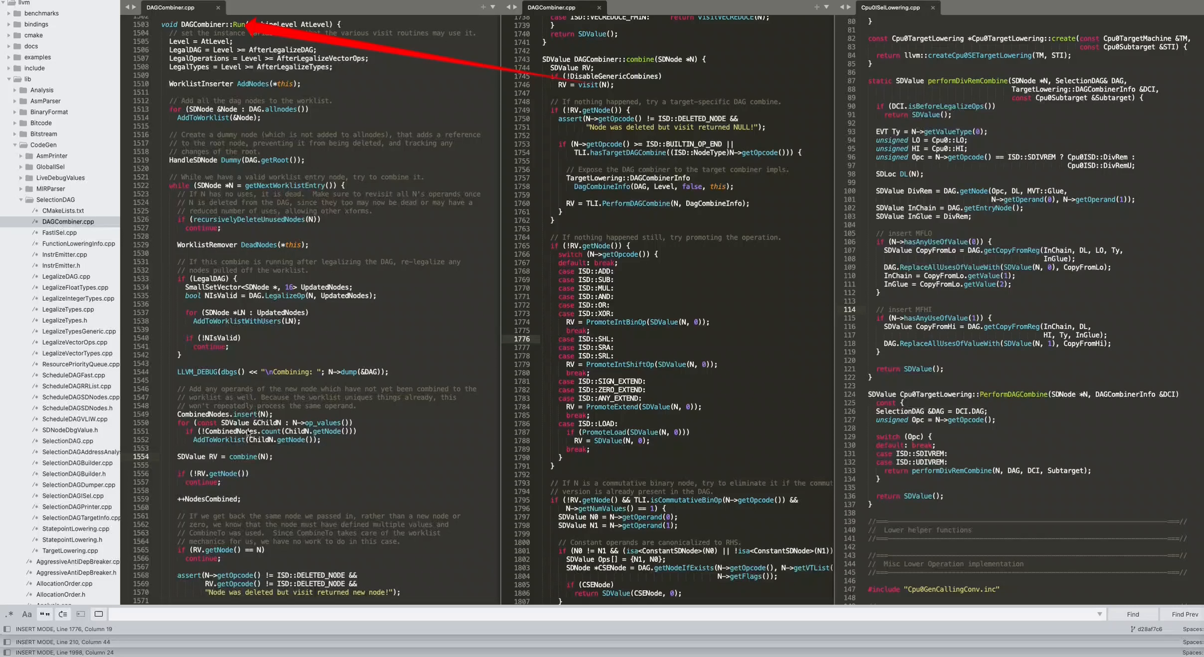The height and width of the screenshot is (657, 1204).
Task: Click the right pane previous-tab arrow
Action: (x=842, y=7)
